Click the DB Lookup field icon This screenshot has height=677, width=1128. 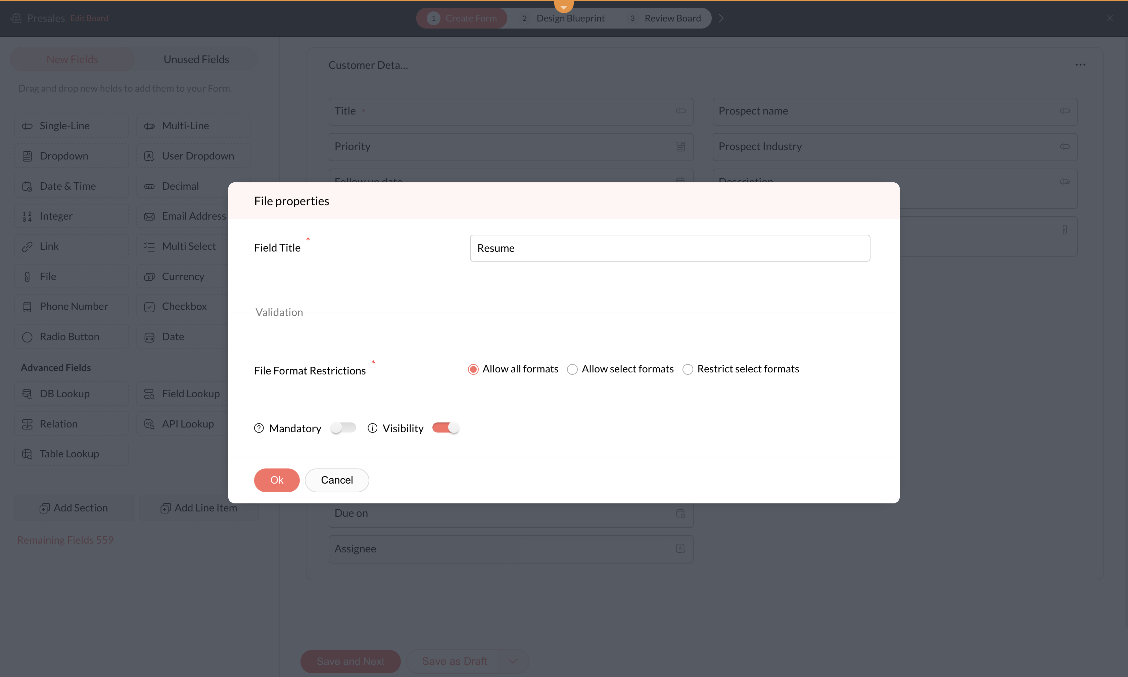click(x=27, y=394)
